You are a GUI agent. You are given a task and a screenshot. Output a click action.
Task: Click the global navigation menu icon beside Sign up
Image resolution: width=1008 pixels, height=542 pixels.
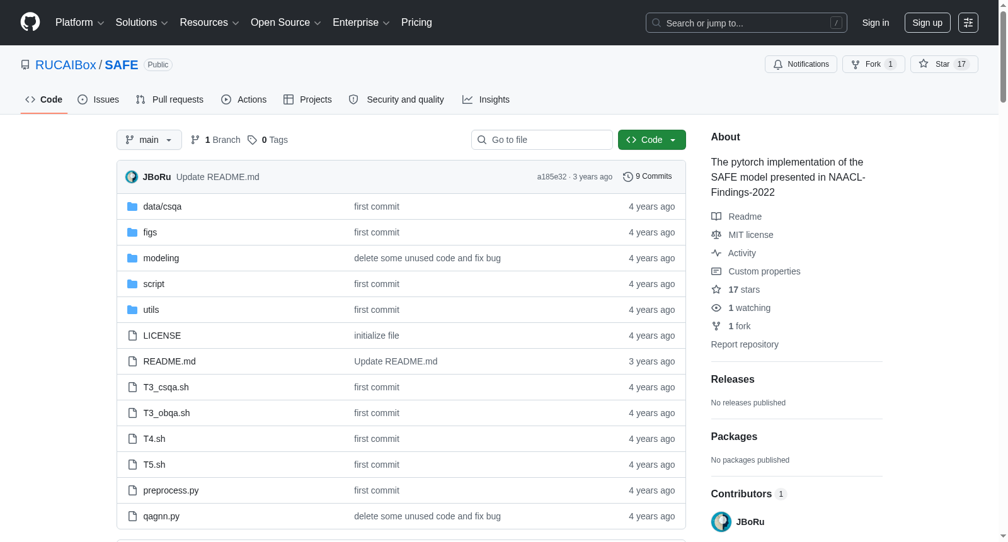pyautogui.click(x=968, y=23)
